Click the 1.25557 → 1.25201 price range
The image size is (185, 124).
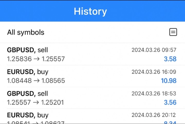point(35,103)
